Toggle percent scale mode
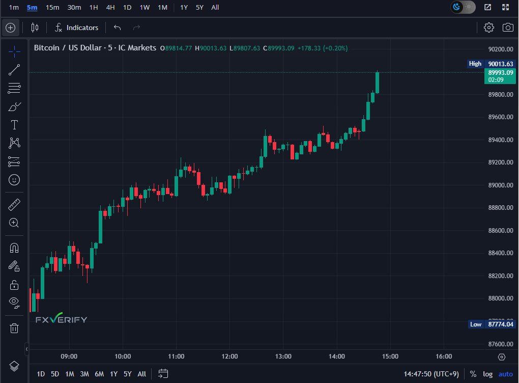The width and height of the screenshot is (519, 383). (x=473, y=374)
